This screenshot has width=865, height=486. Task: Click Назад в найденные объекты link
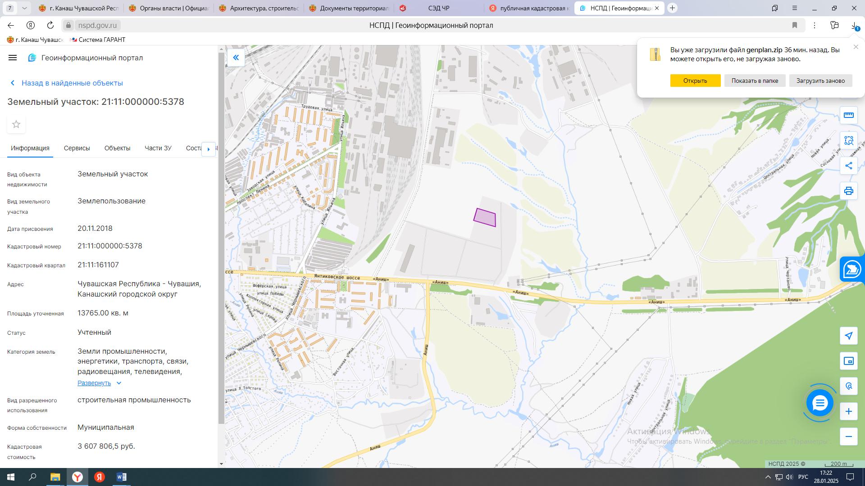coord(72,83)
